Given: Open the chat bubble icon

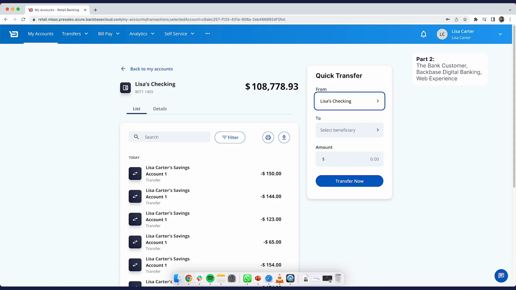Looking at the screenshot, I should (x=501, y=276).
